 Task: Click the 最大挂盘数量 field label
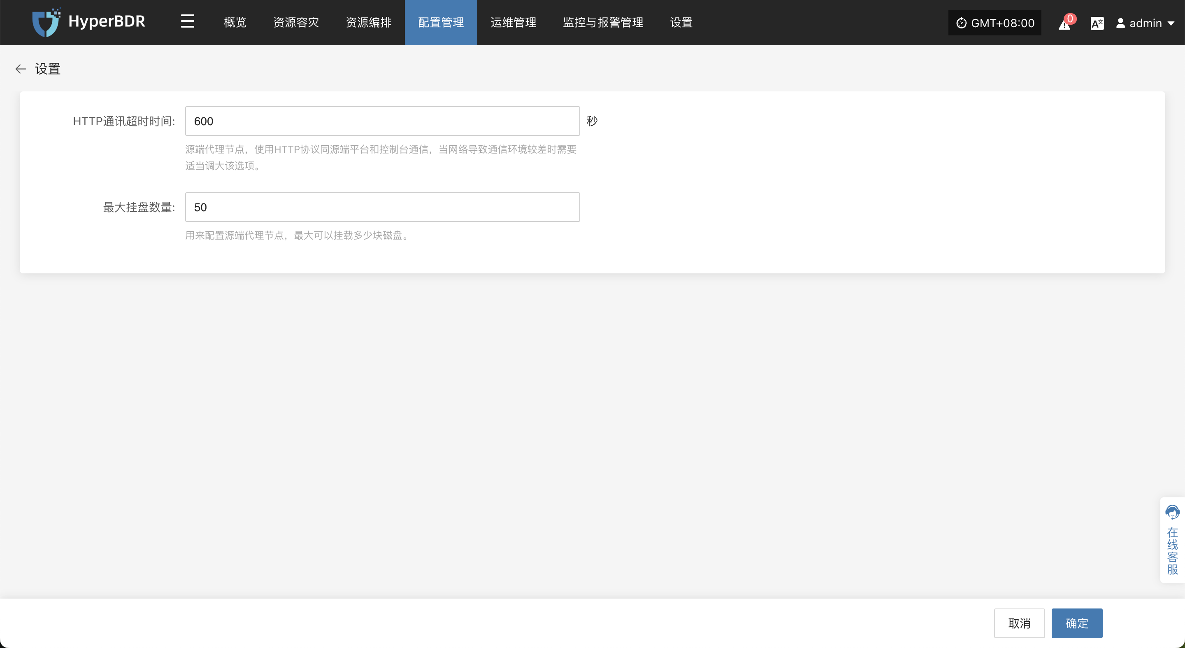coord(139,207)
